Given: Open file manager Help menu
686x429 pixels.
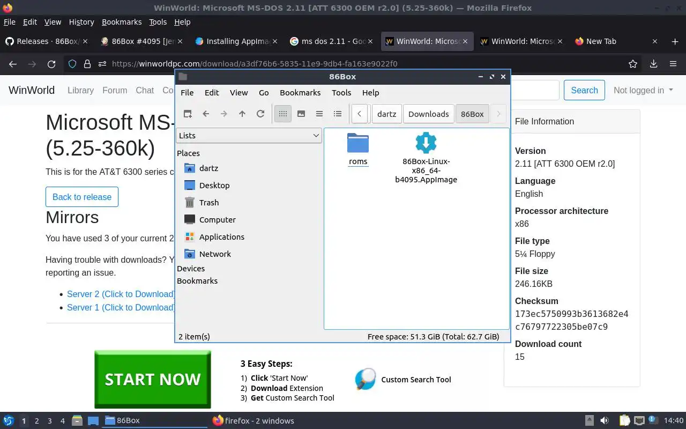Looking at the screenshot, I should 370,92.
